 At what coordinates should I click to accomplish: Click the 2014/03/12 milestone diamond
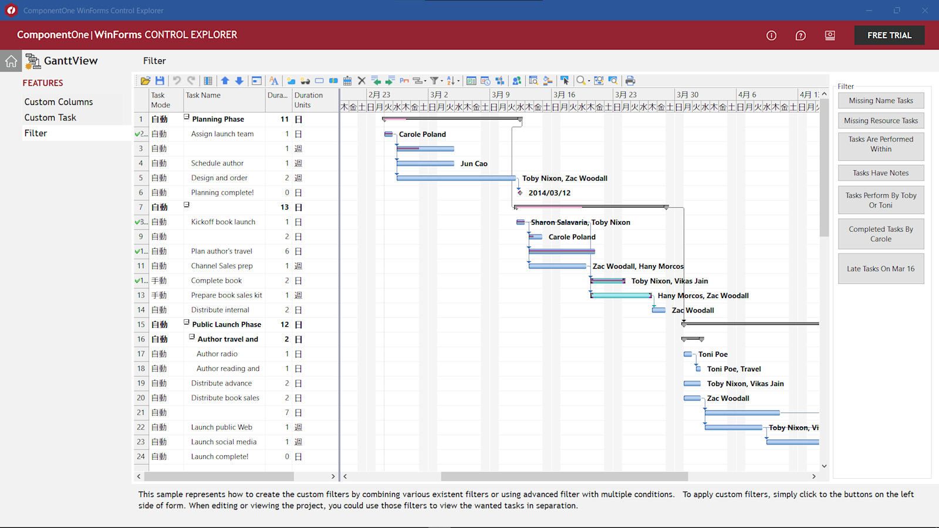point(520,192)
